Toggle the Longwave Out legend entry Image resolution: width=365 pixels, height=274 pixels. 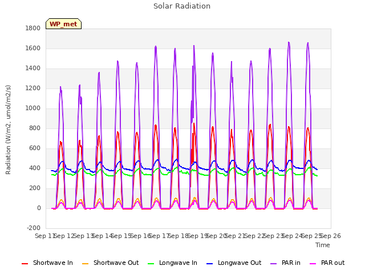[234, 263]
